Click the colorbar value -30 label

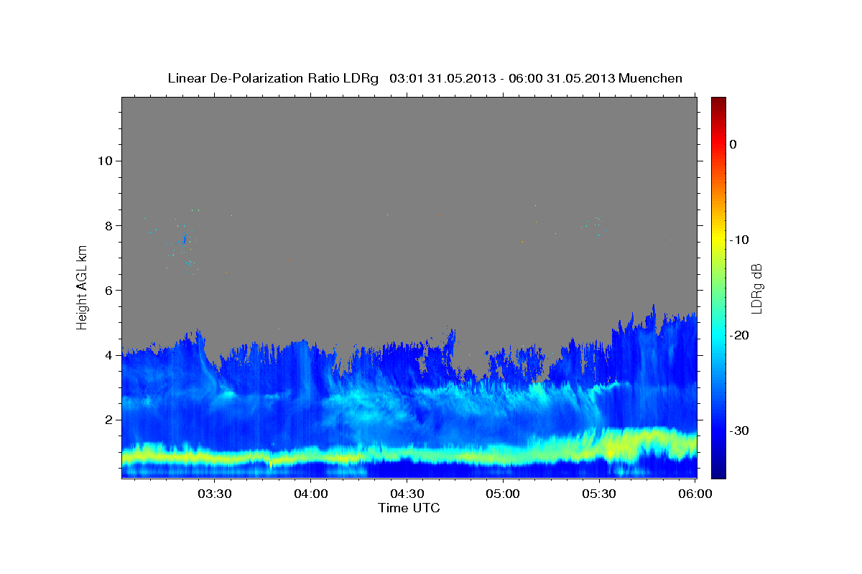point(739,430)
